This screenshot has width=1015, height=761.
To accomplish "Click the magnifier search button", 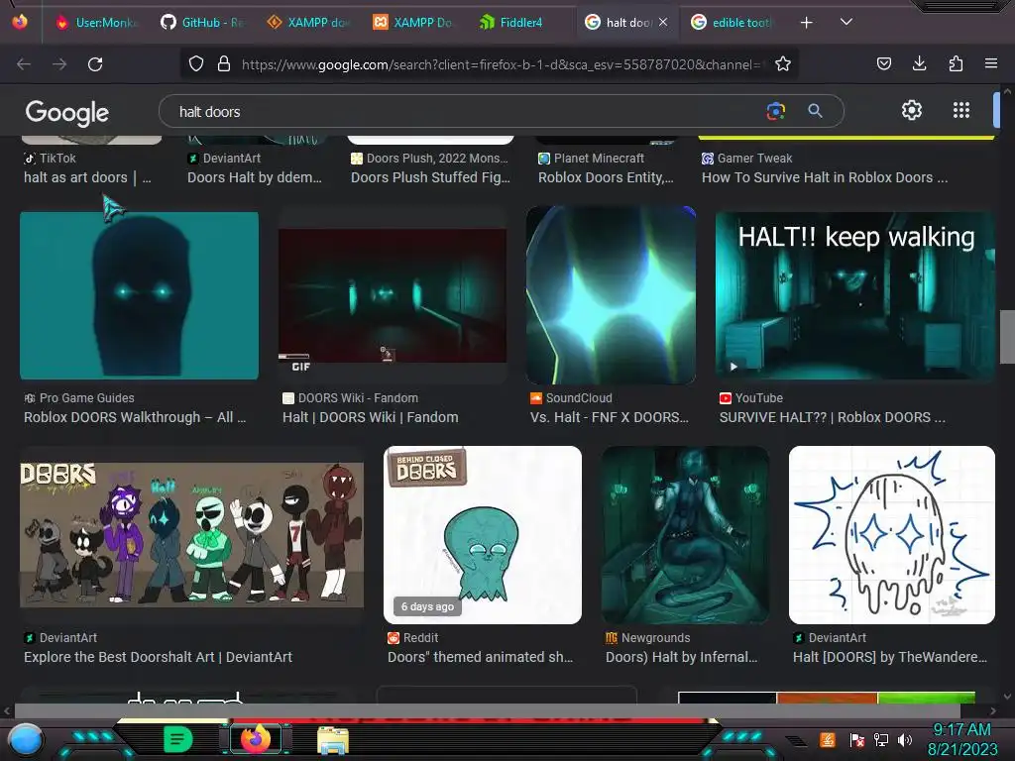I will tap(815, 111).
